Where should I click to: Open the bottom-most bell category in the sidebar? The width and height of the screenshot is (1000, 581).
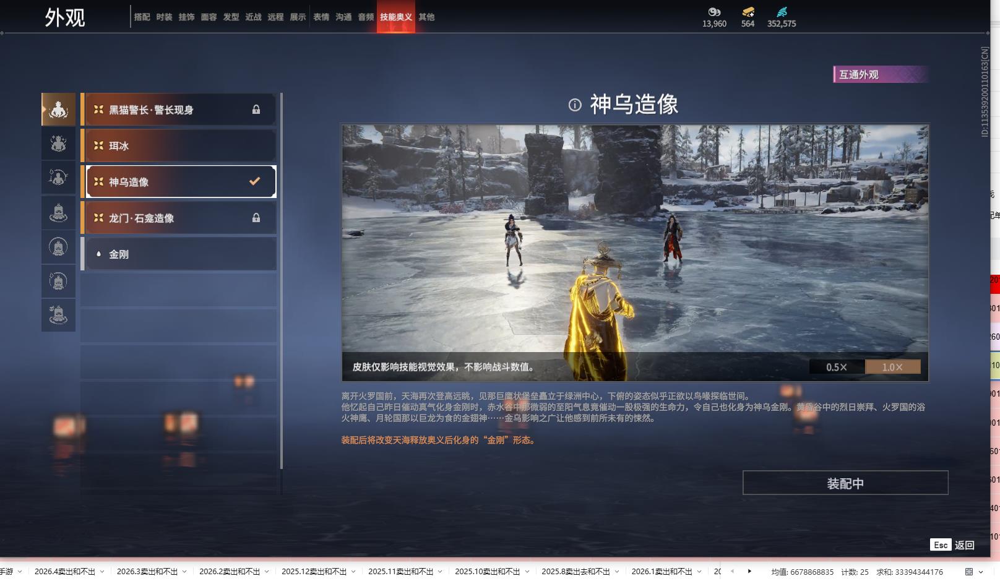tap(58, 315)
